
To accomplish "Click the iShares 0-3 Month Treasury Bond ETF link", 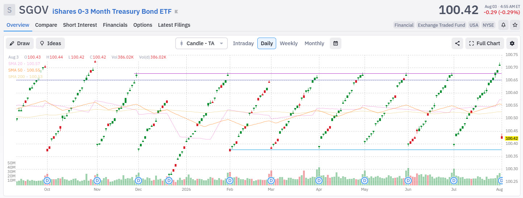I will coord(112,12).
